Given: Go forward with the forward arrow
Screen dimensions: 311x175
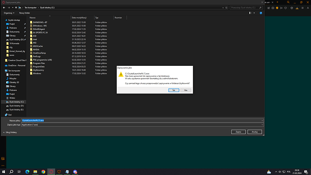Looking at the screenshot, I should 9,8.
